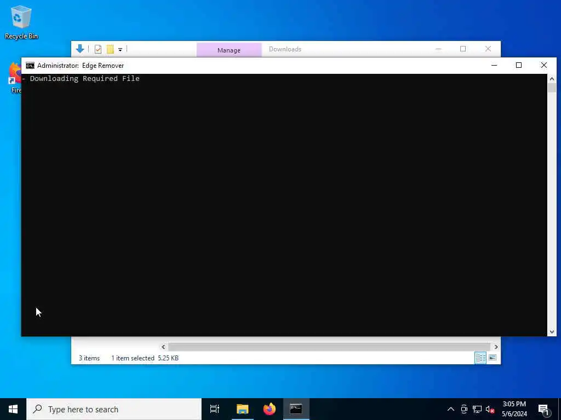The width and height of the screenshot is (561, 420).
Task: Click the Meet Now tray icon
Action: [x=464, y=409]
